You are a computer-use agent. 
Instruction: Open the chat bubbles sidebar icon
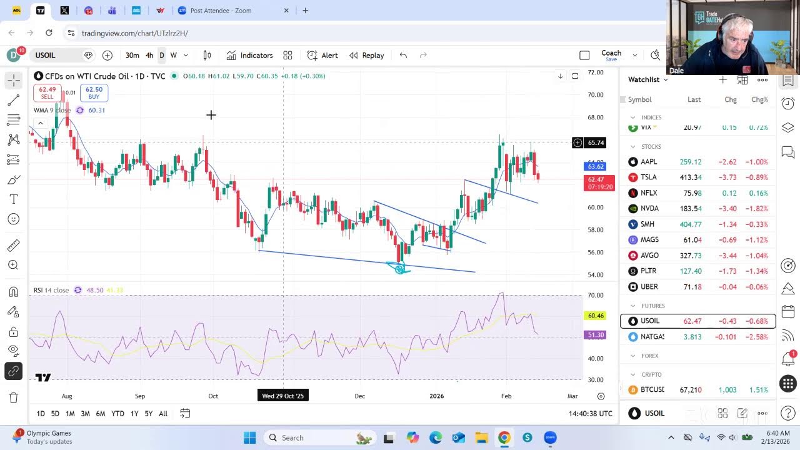tap(788, 152)
